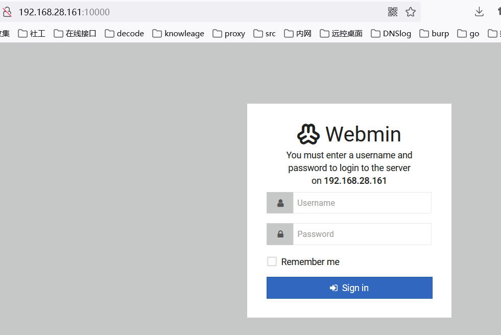Image resolution: width=501 pixels, height=335 pixels.
Task: Click the Remember me label
Action: point(310,262)
